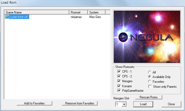Viewport: 185px width, 111px height.
Task: Choose the Favorites radio button
Action: 149,81
